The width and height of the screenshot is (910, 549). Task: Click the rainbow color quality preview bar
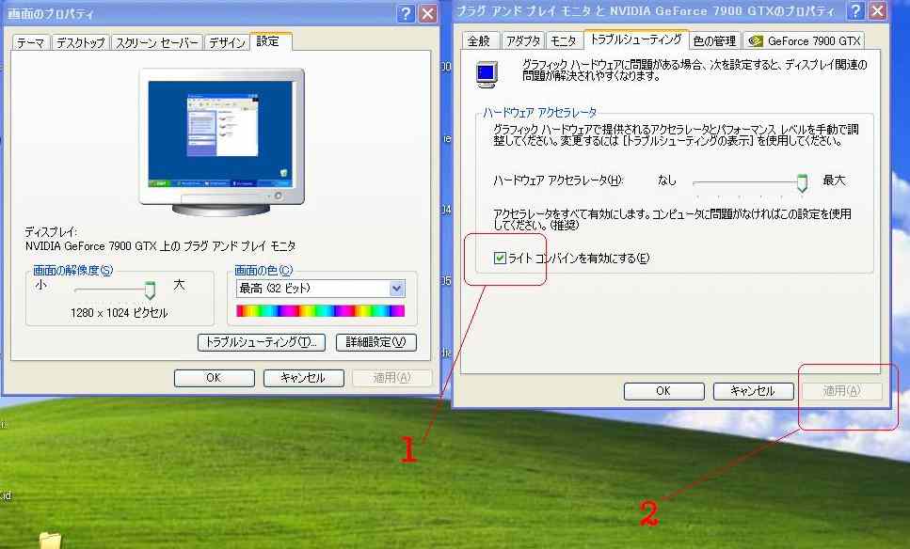click(x=320, y=311)
